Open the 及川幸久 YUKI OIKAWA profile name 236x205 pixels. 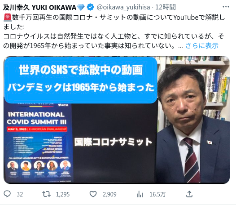pos(40,7)
